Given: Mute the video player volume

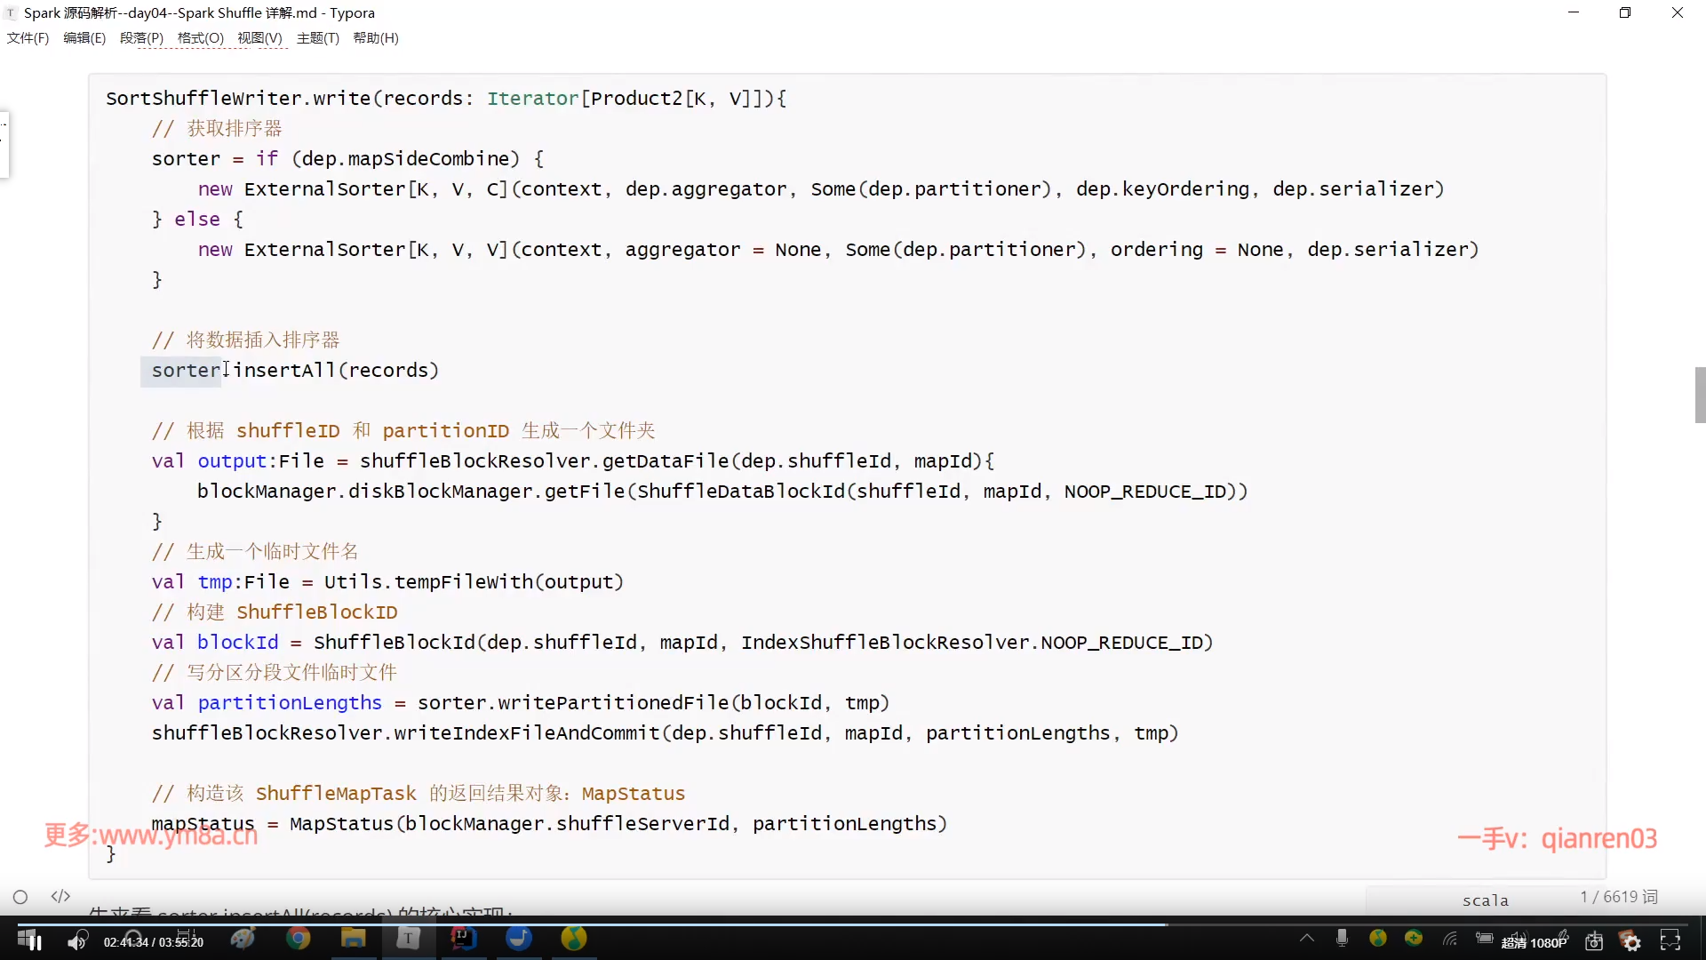Looking at the screenshot, I should [76, 941].
